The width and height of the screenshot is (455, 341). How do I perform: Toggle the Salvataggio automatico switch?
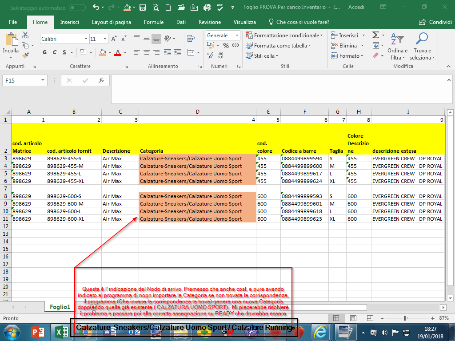click(x=77, y=7)
